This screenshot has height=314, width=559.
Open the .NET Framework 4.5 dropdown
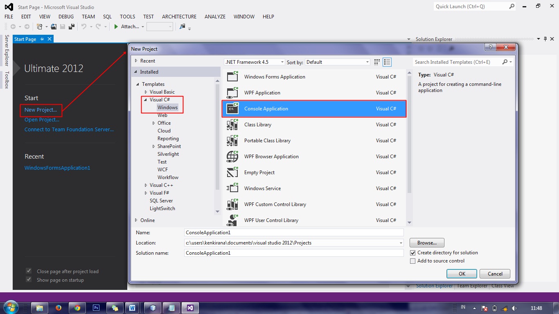(255, 62)
